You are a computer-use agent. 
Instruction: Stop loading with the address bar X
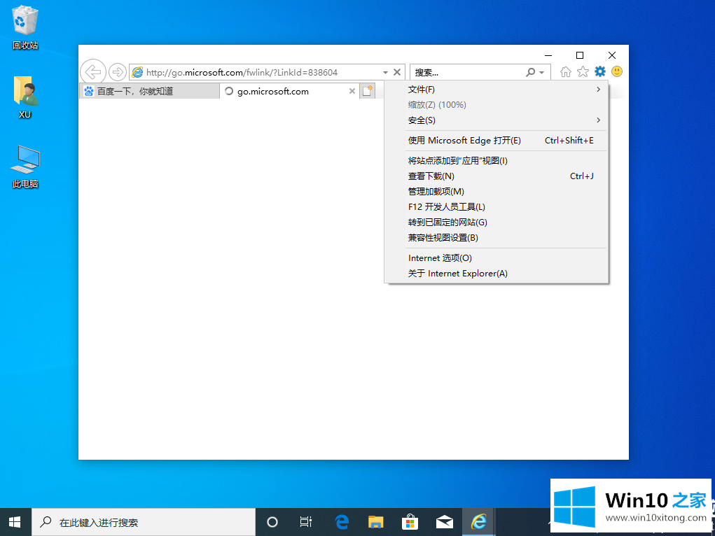[397, 72]
